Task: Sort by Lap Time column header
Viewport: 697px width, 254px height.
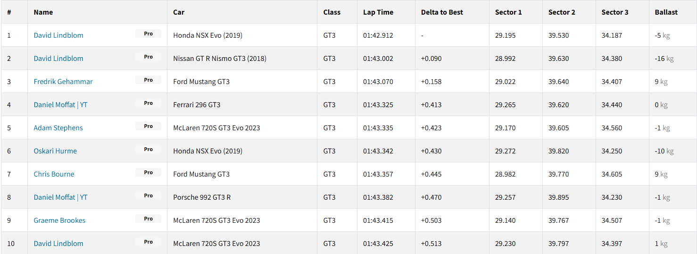Action: coord(378,12)
